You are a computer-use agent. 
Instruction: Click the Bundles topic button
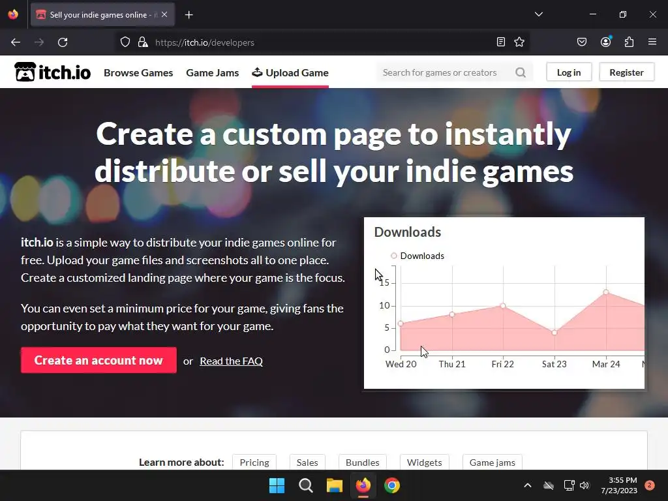[363, 463]
